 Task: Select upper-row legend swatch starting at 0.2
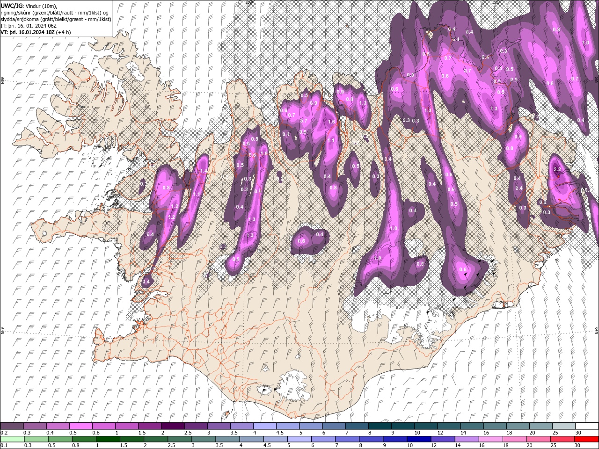click(x=12, y=426)
